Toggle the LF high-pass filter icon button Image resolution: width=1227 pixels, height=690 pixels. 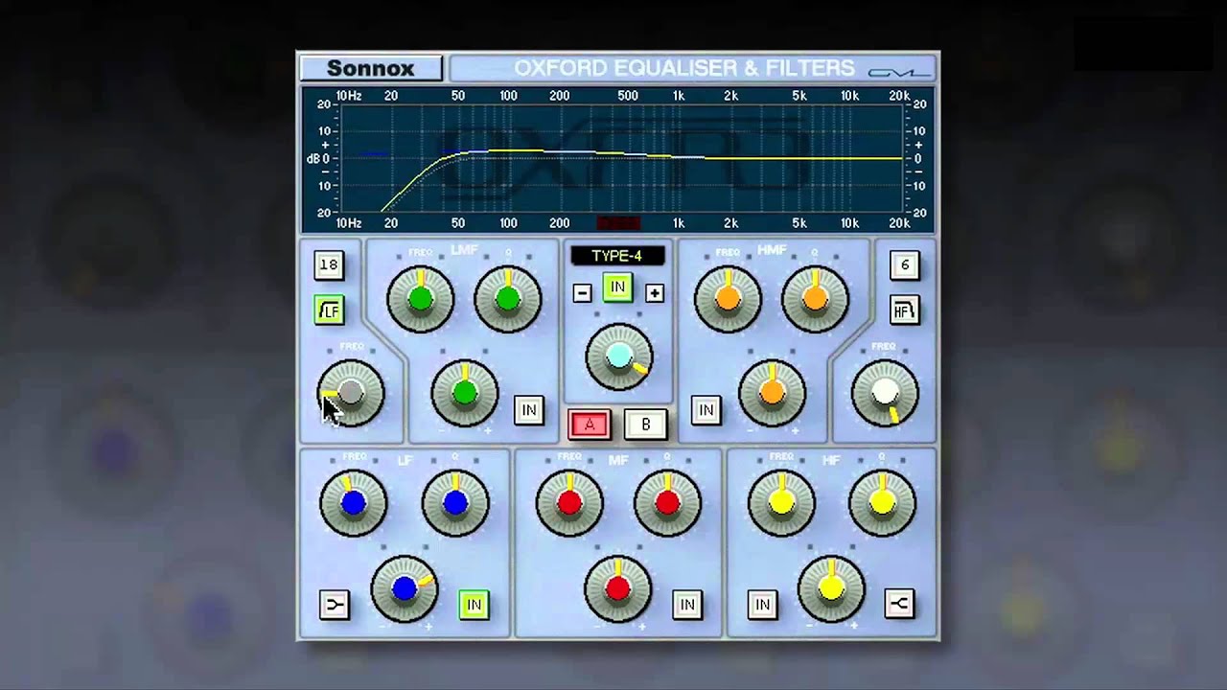click(x=330, y=310)
